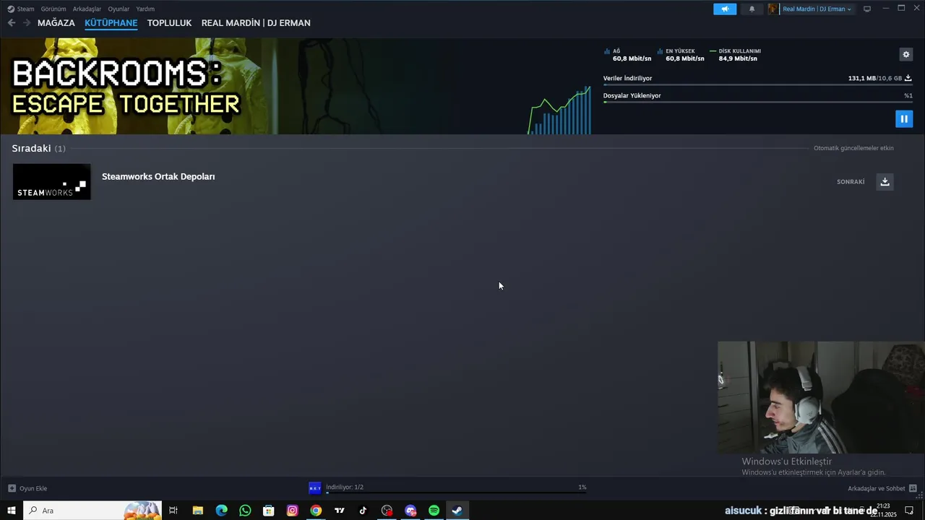
Task: Click the download network graph
Action: pos(559,110)
